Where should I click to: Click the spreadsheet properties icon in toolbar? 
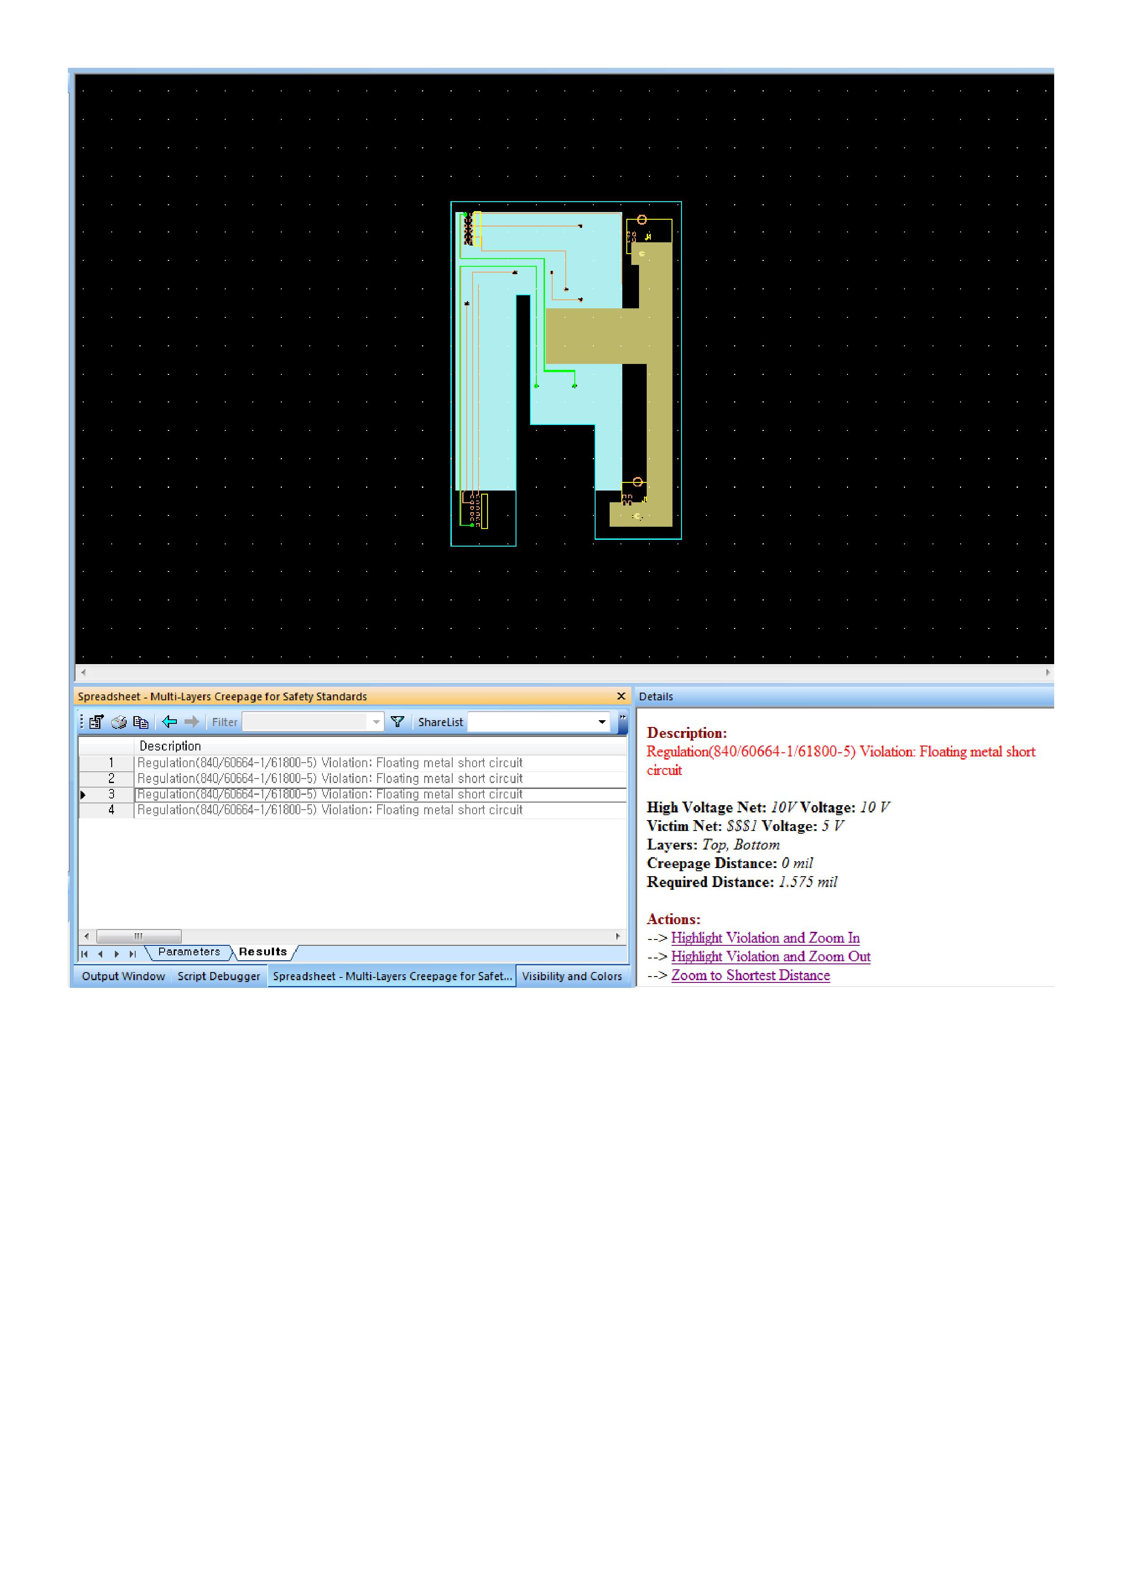coord(97,722)
